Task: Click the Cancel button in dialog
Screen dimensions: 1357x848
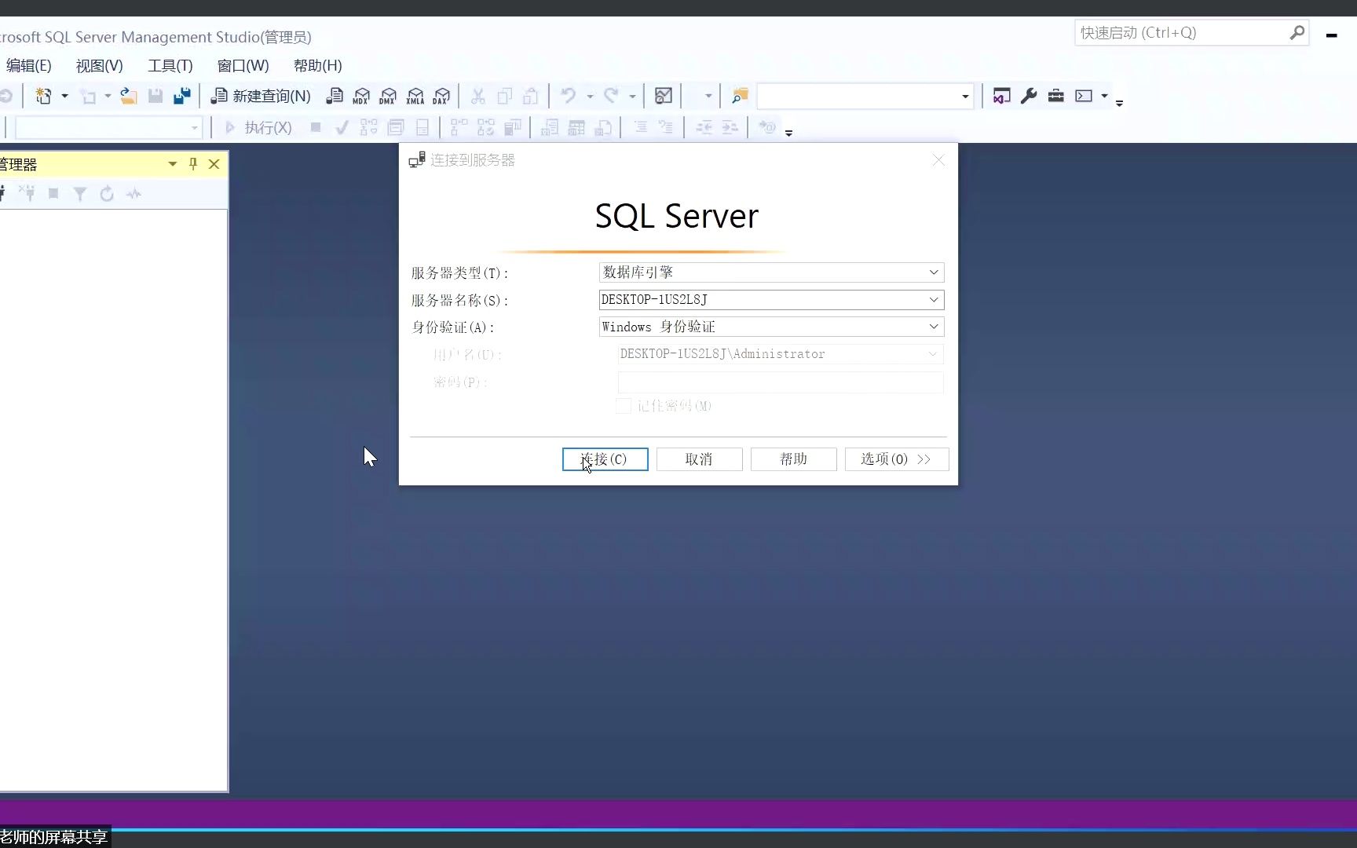Action: coord(699,459)
